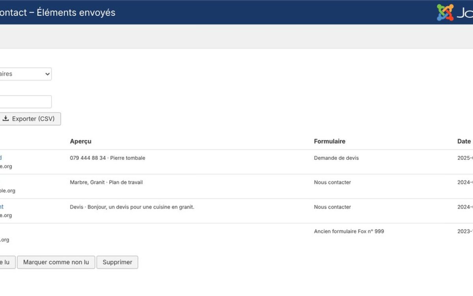Click the "Demande de devis" form cell

pyautogui.click(x=336, y=158)
